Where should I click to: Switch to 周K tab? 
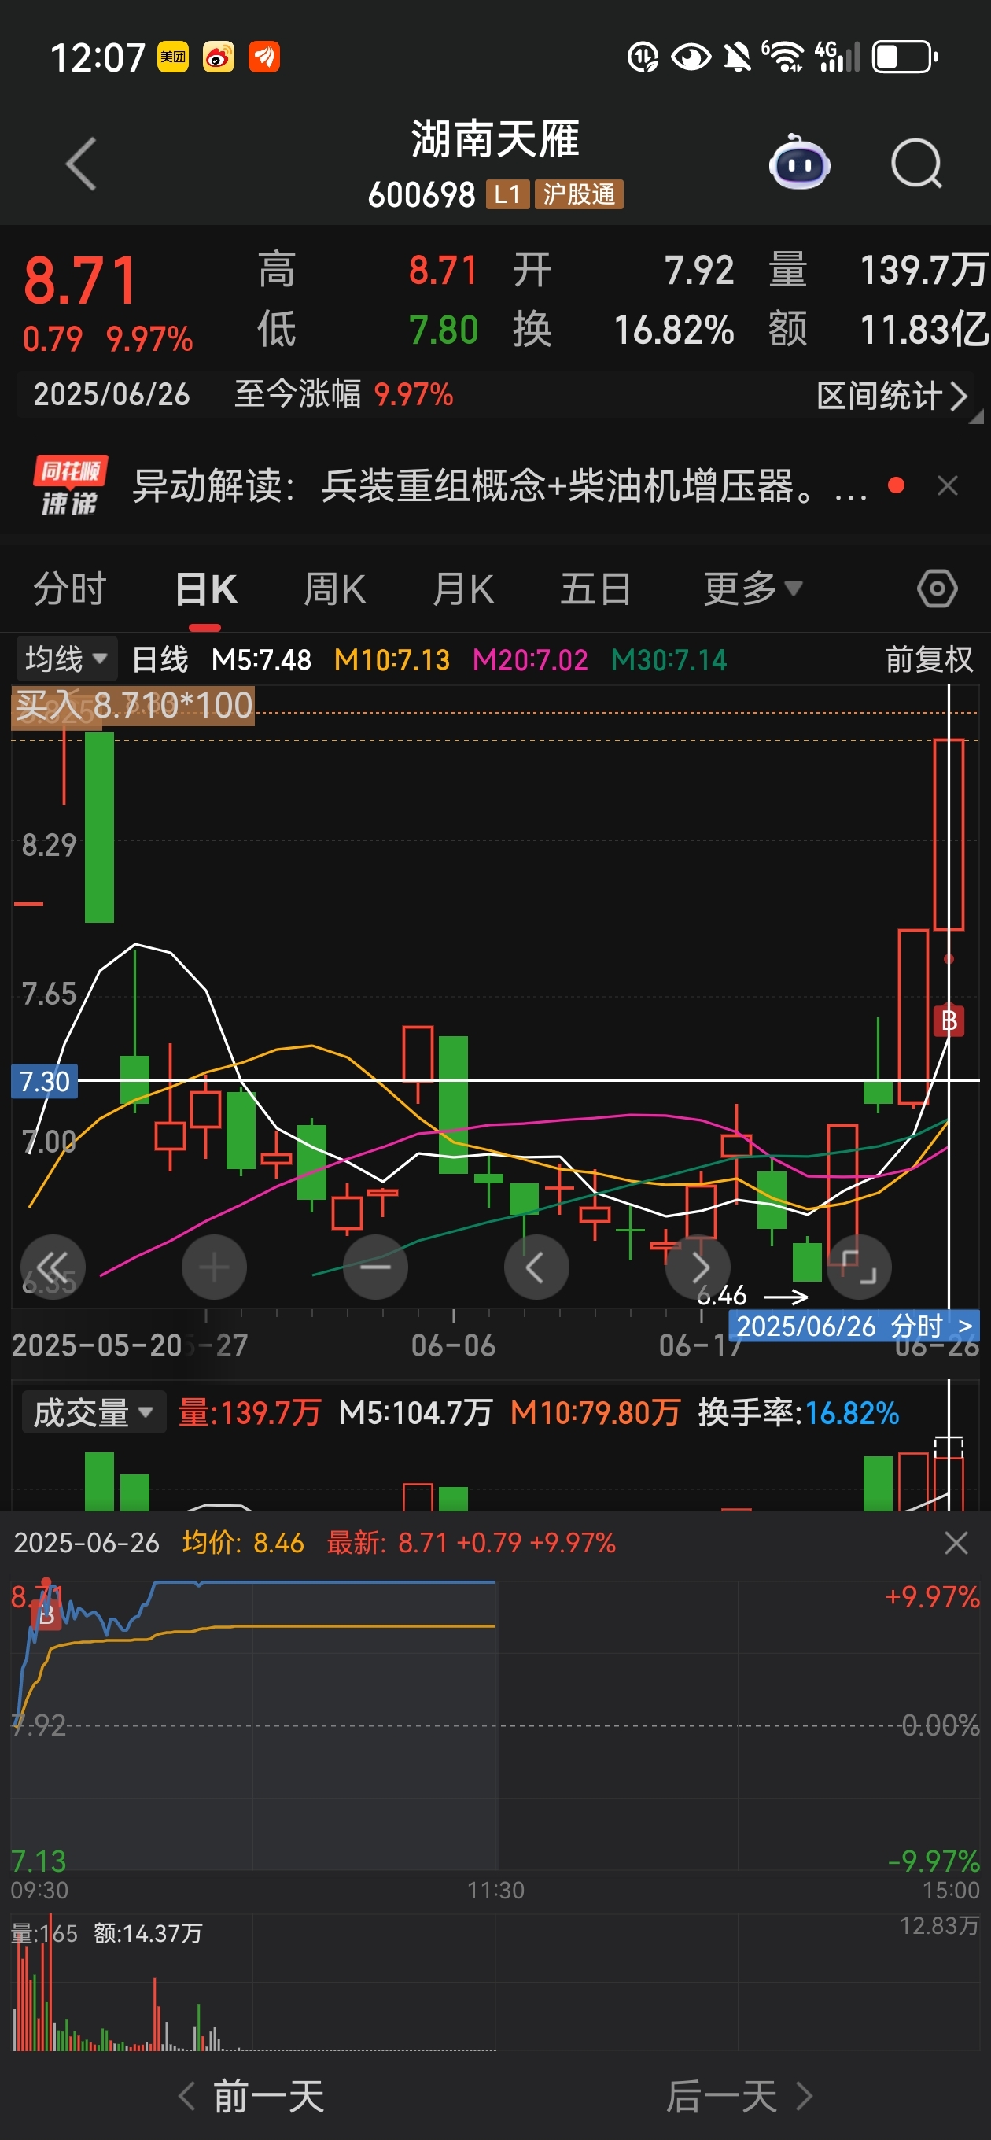(x=335, y=589)
